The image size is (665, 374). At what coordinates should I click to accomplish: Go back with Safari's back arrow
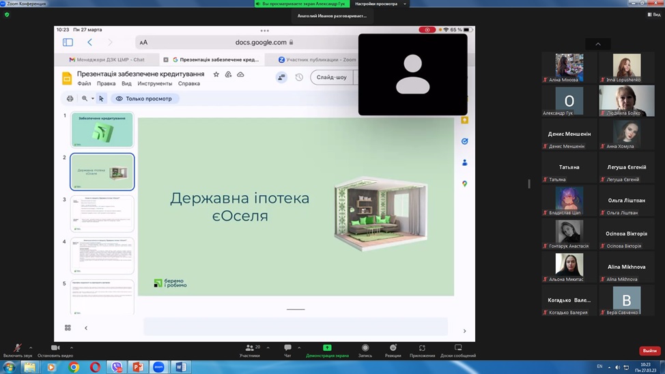(x=89, y=42)
